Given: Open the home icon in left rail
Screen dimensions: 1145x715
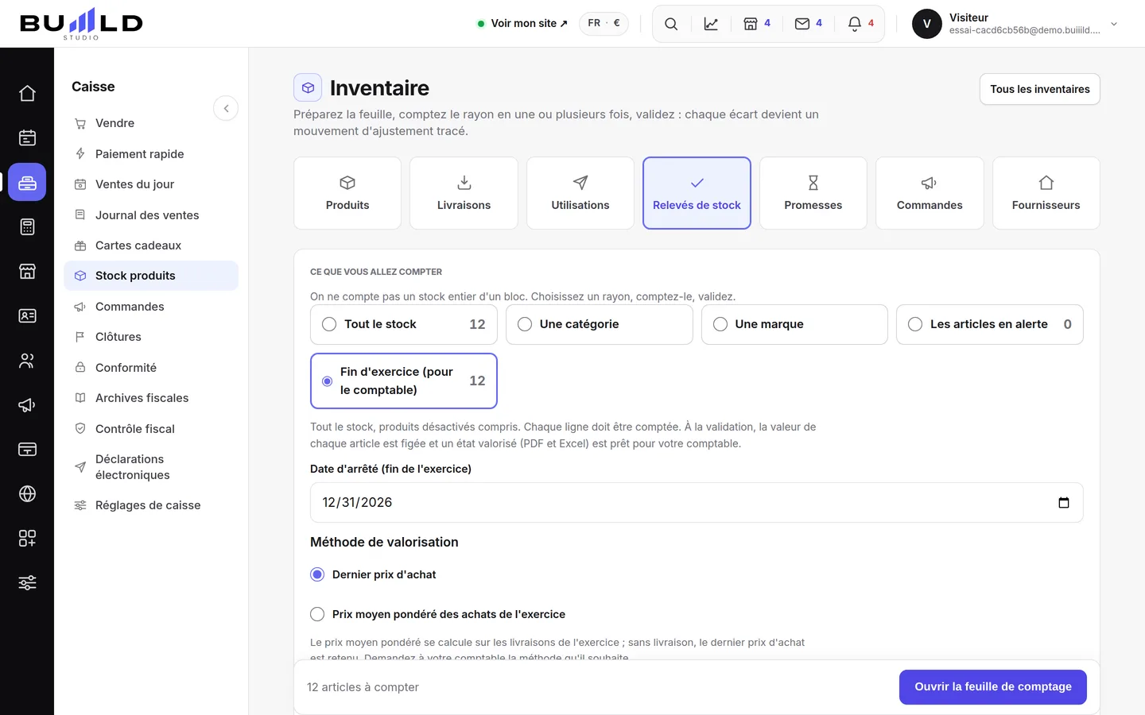Looking at the screenshot, I should (27, 94).
